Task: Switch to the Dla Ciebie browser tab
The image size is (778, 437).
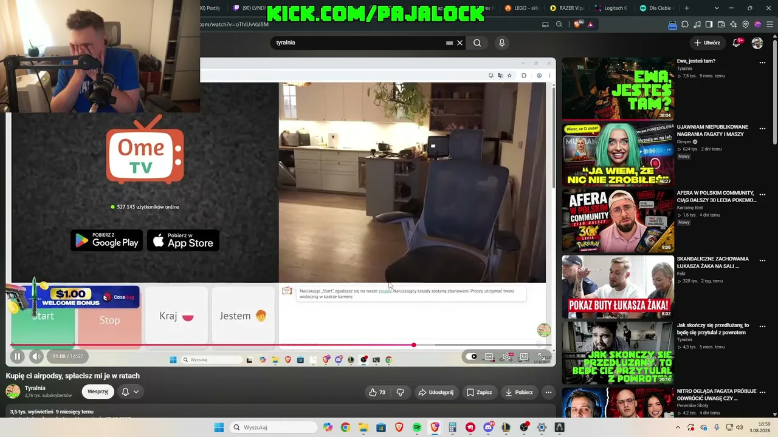Action: click(657, 8)
